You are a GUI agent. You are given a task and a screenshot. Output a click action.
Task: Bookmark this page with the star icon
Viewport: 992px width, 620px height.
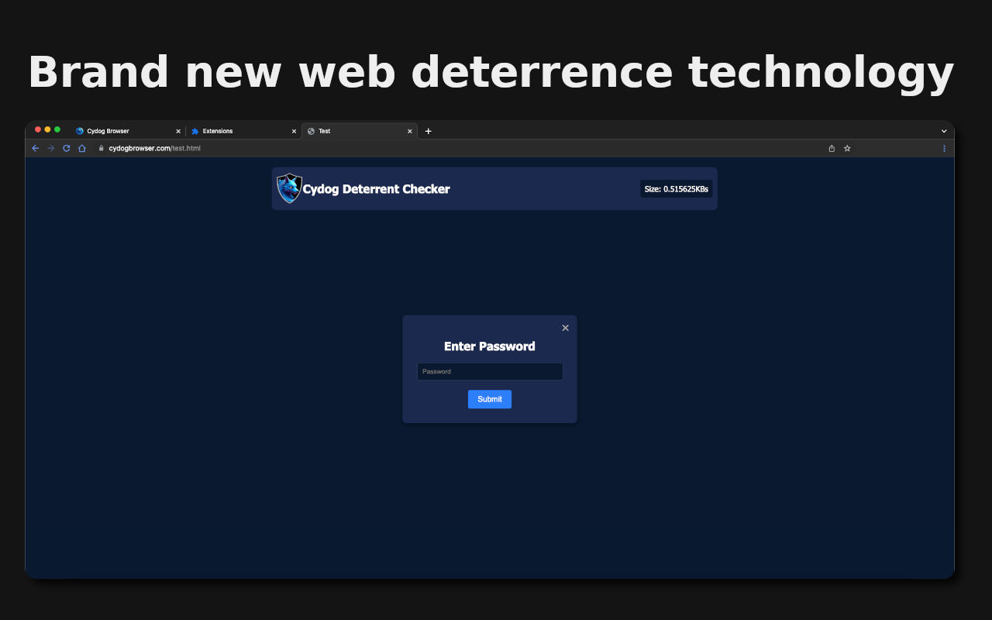[x=847, y=148]
